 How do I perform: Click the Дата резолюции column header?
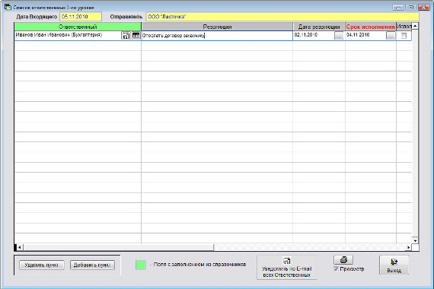pyautogui.click(x=319, y=27)
